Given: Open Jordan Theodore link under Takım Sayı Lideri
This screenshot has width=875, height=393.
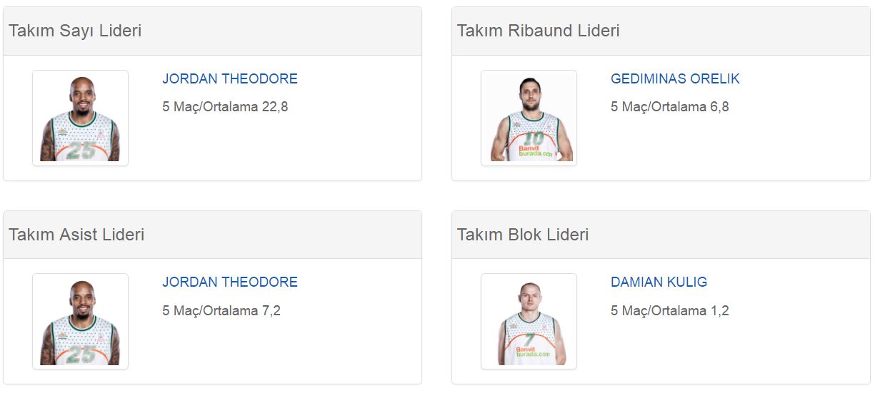Looking at the screenshot, I should (229, 79).
